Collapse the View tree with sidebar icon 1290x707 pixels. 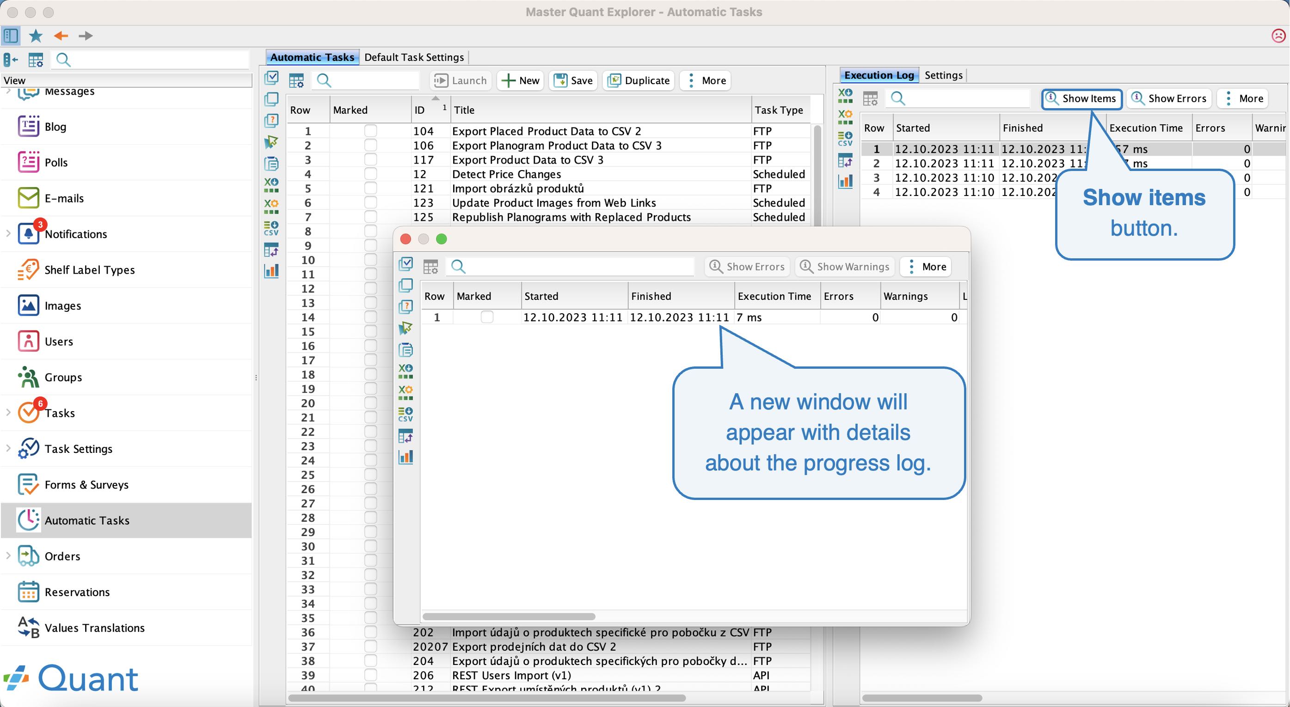click(11, 60)
